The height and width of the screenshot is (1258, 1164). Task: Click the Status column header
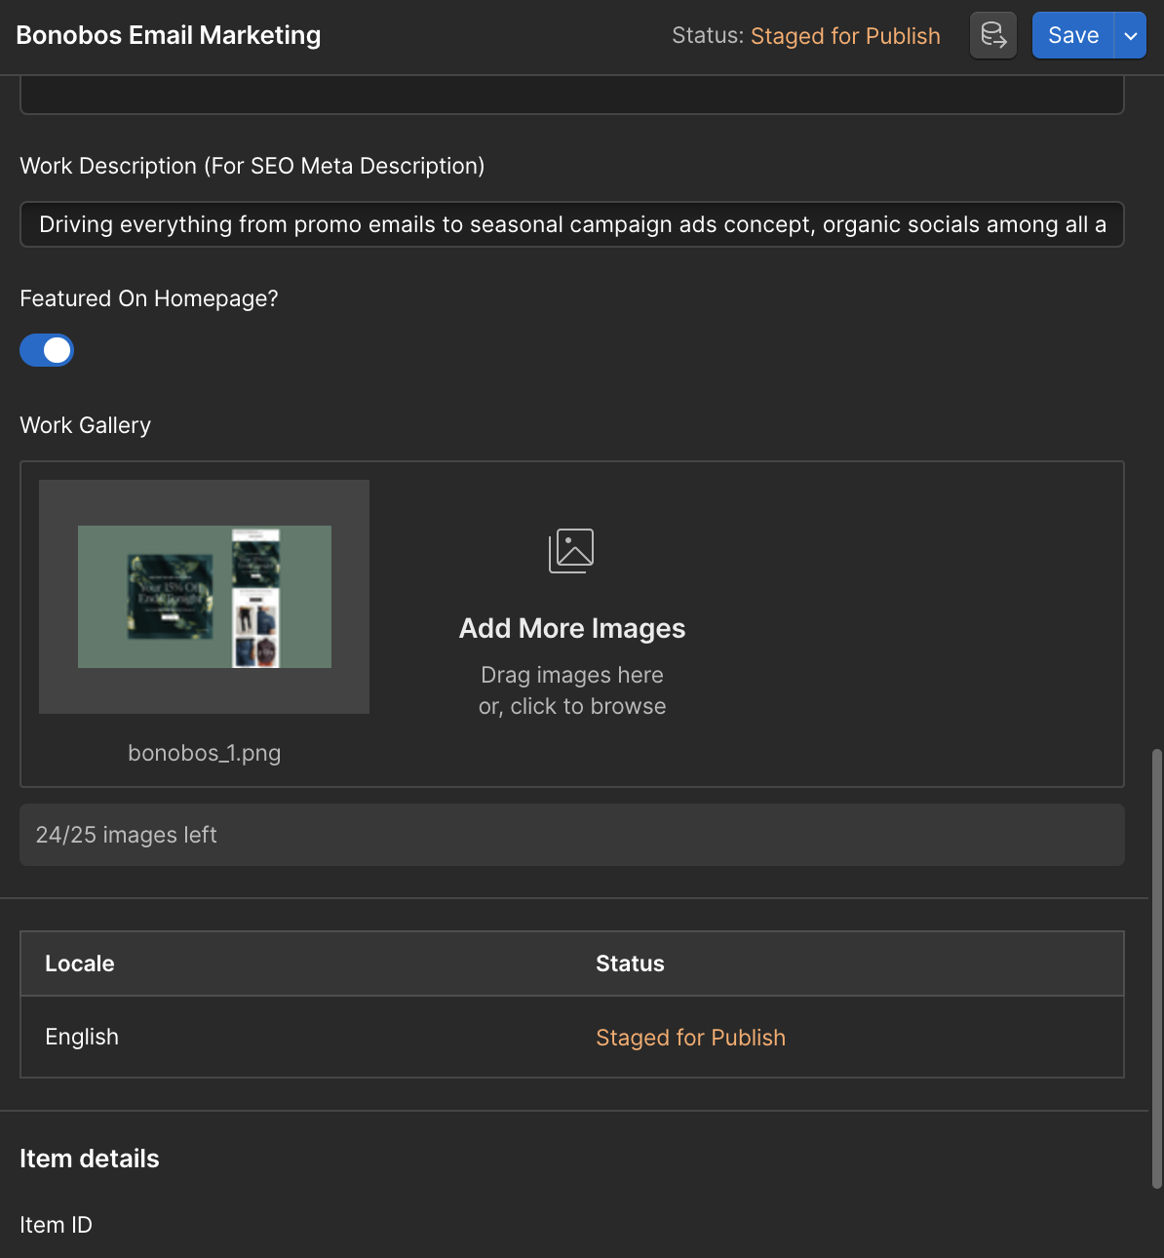630,963
